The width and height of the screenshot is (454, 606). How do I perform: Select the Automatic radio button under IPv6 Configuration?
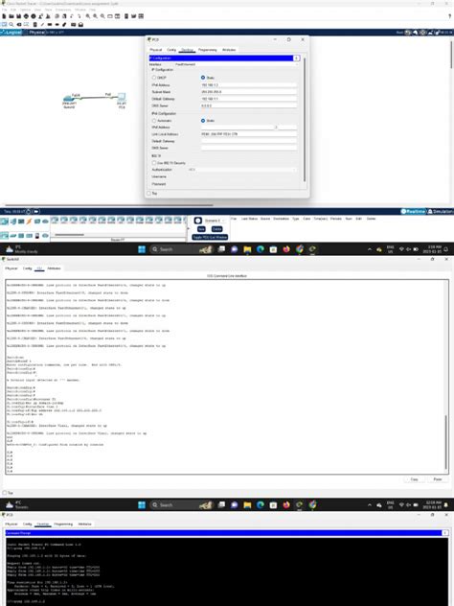(153, 121)
